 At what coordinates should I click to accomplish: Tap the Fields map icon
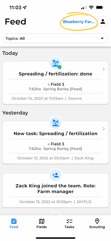click(42, 221)
